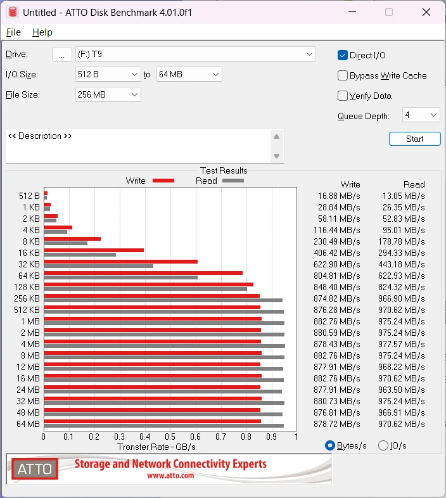Select the Bytes/s radio button
This screenshot has height=498, width=446.
click(x=330, y=445)
